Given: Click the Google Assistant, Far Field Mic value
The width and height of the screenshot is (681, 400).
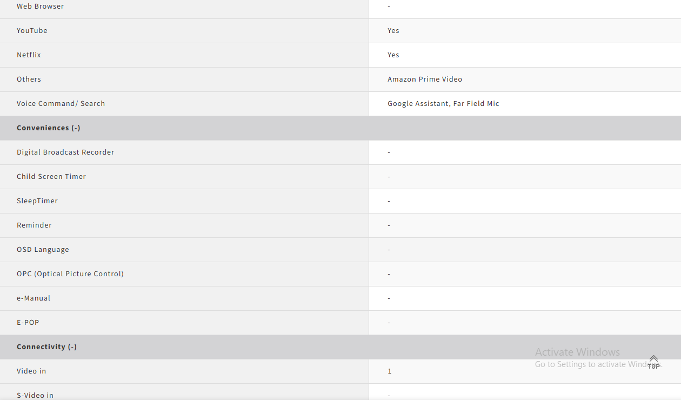Looking at the screenshot, I should (443, 104).
